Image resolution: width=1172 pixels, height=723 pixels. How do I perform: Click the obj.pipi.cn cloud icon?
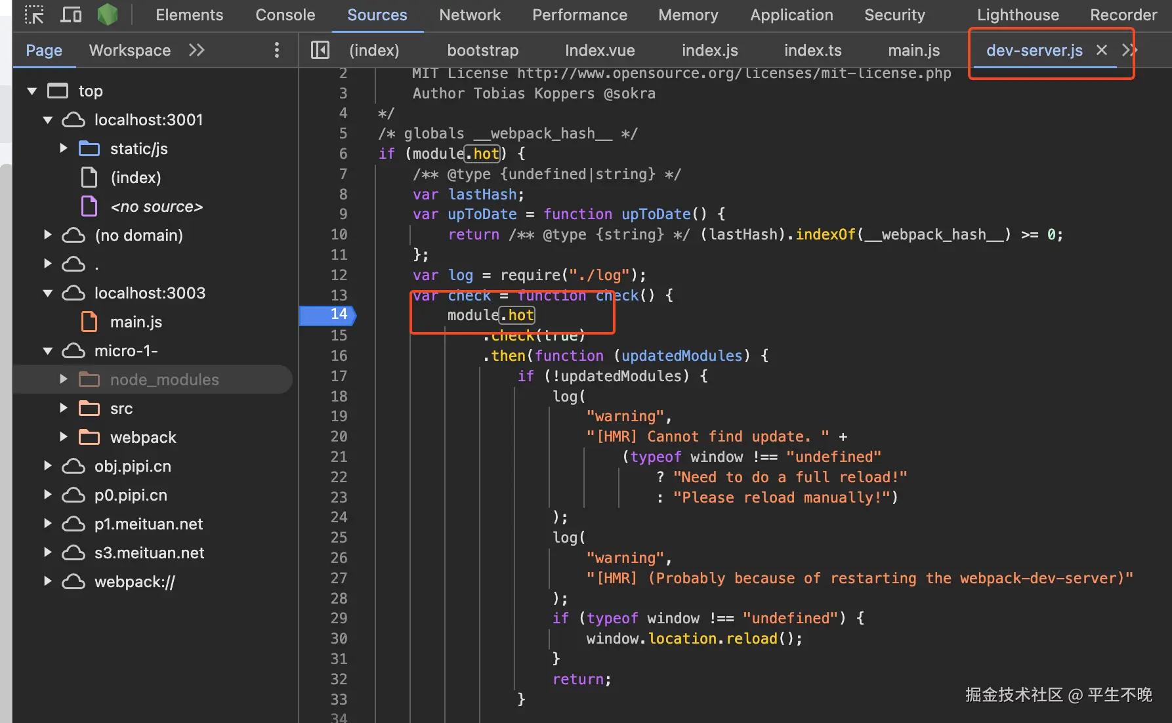pyautogui.click(x=73, y=466)
